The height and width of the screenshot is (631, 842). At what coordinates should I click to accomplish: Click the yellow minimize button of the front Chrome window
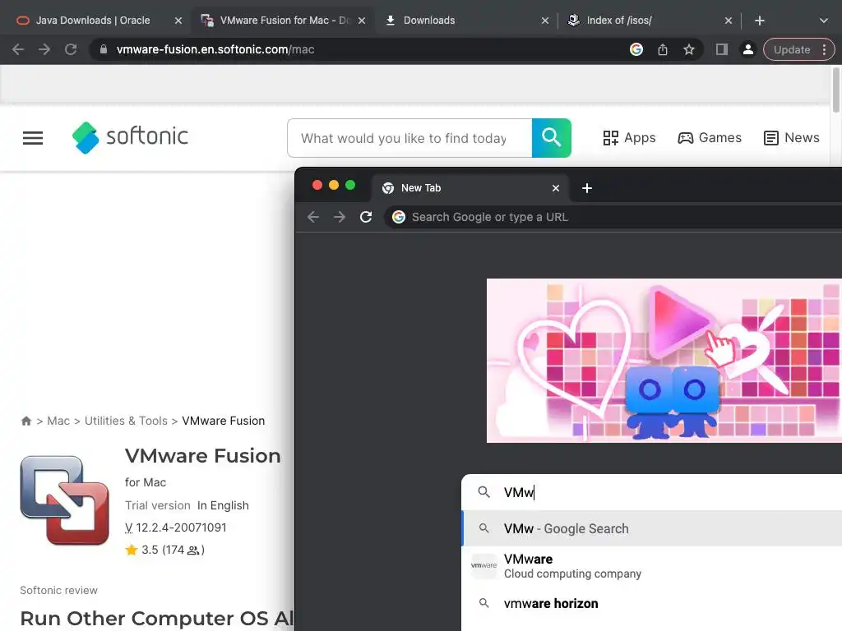tap(334, 185)
